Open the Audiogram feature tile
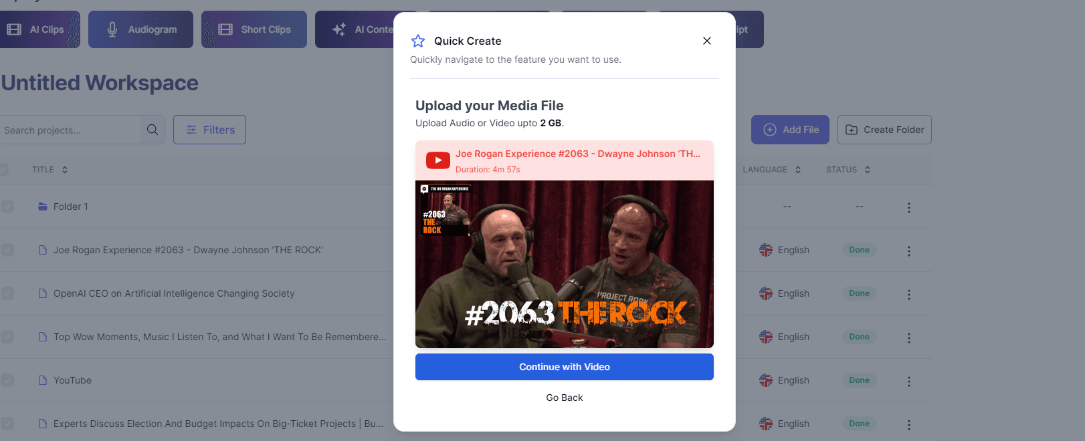The image size is (1085, 441). tap(141, 29)
